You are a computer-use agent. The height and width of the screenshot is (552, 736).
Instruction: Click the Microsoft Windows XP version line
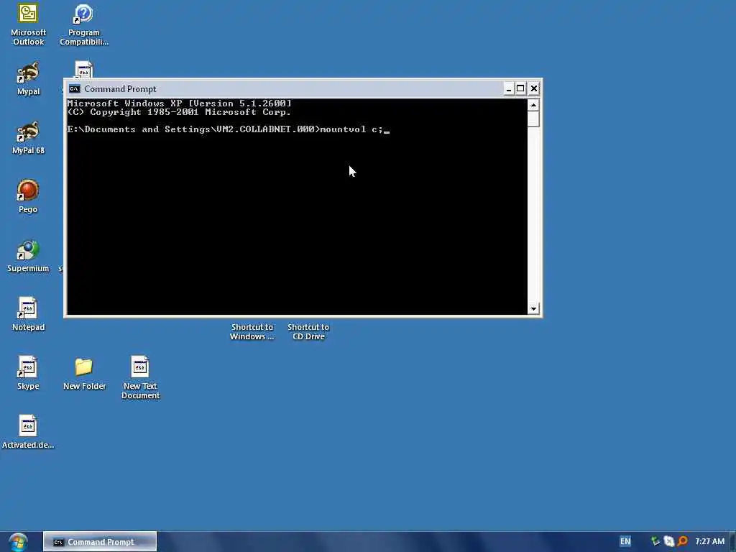179,103
